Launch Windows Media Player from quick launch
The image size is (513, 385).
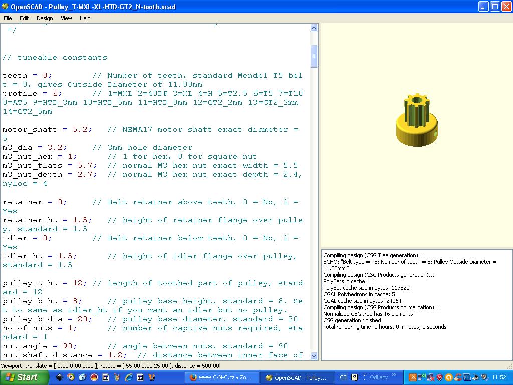[71, 377]
